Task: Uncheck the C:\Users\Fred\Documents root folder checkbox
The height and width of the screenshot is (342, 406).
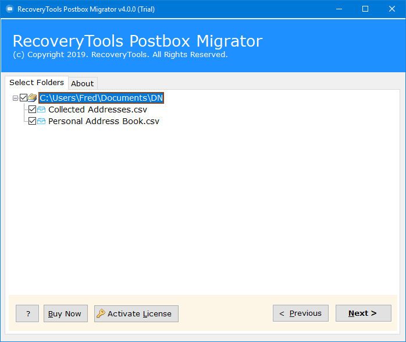Action: (x=24, y=98)
